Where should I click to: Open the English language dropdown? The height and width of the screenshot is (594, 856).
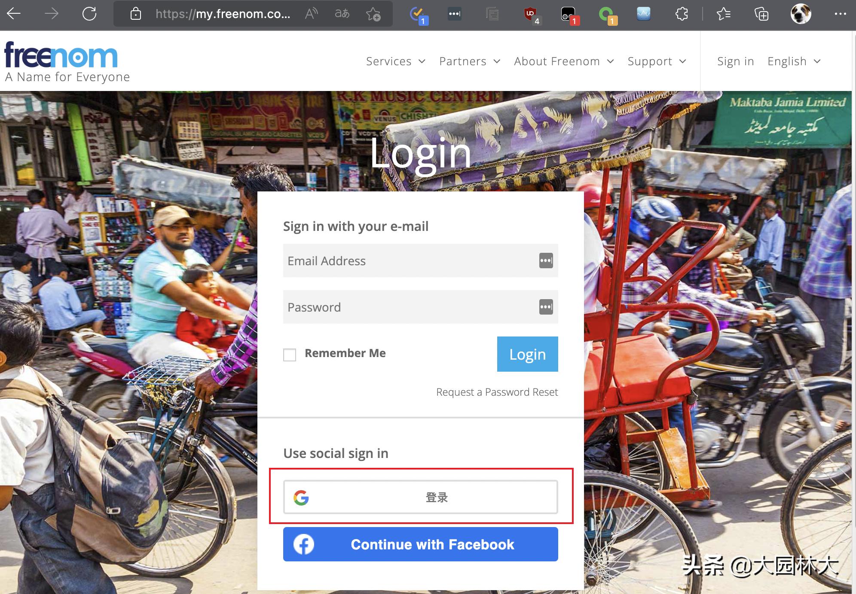coord(794,61)
